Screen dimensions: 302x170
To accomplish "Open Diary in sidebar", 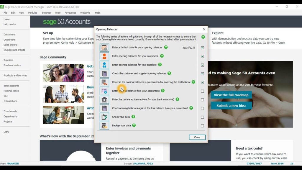I will pyautogui.click(x=6, y=132).
